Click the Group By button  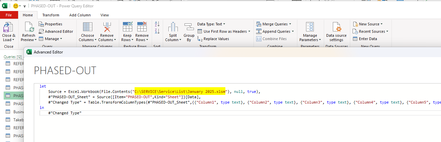[x=189, y=32]
